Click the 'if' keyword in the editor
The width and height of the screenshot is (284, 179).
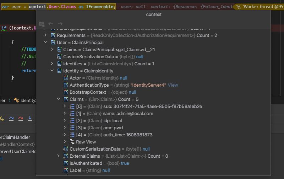4,28
